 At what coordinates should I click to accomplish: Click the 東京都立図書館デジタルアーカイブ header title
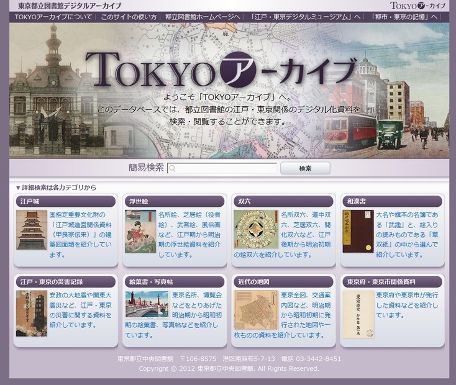click(x=70, y=6)
